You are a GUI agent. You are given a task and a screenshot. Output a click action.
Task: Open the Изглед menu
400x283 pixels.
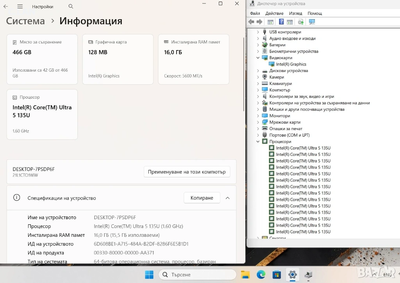click(296, 13)
